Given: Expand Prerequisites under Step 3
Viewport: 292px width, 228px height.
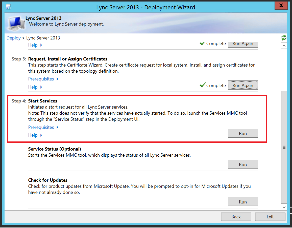Looking at the screenshot, I should [x=43, y=79].
